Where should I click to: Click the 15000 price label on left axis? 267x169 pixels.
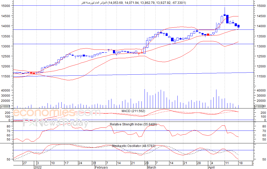[6, 6]
